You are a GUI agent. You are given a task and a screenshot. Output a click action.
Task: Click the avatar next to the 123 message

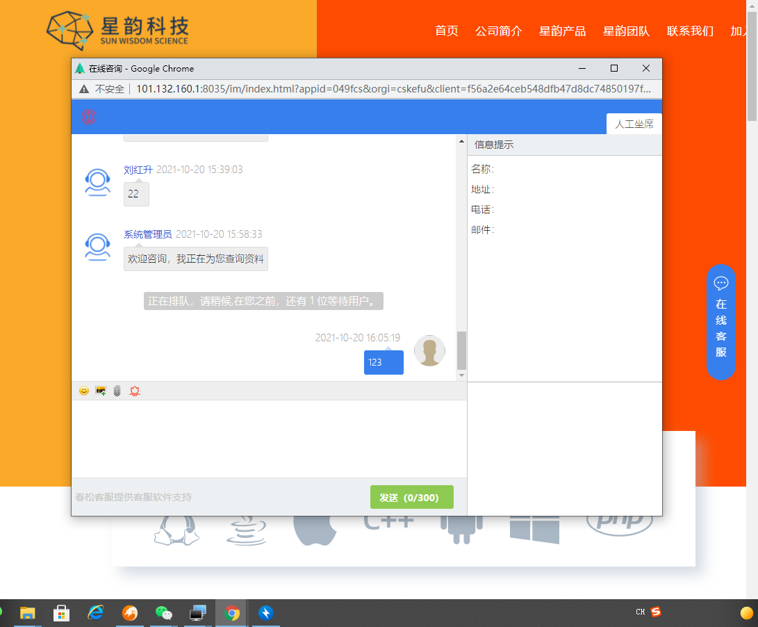[x=429, y=351]
